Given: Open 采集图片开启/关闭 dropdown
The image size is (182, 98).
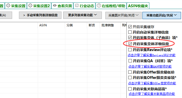Looking at the screenshot, I should [x=123, y=15].
